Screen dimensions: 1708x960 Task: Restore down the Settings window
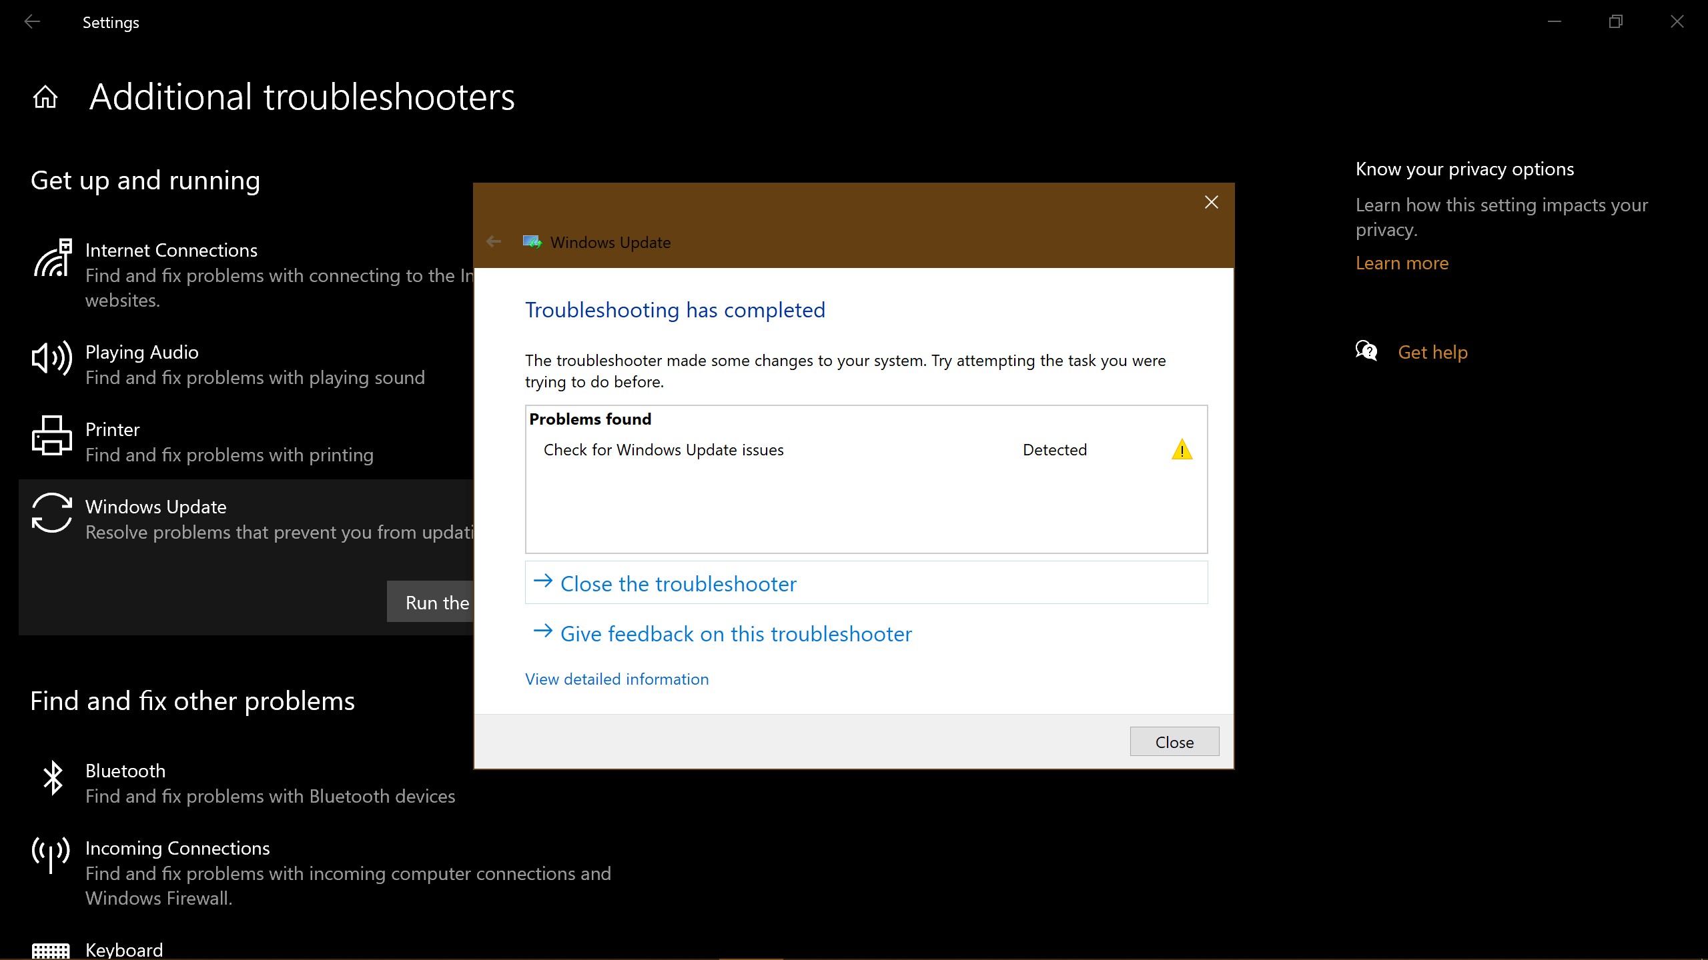point(1616,22)
